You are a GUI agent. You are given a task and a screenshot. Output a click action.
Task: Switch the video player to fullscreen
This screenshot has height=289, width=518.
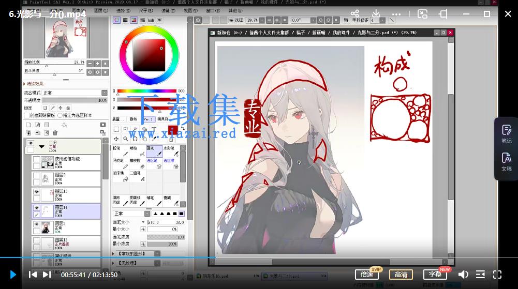click(497, 275)
